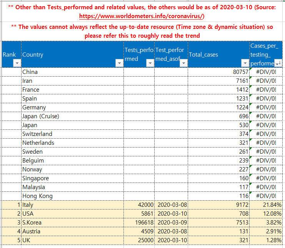Select the Switzerland country cell
Screen dimensions: 285x248
[73, 134]
